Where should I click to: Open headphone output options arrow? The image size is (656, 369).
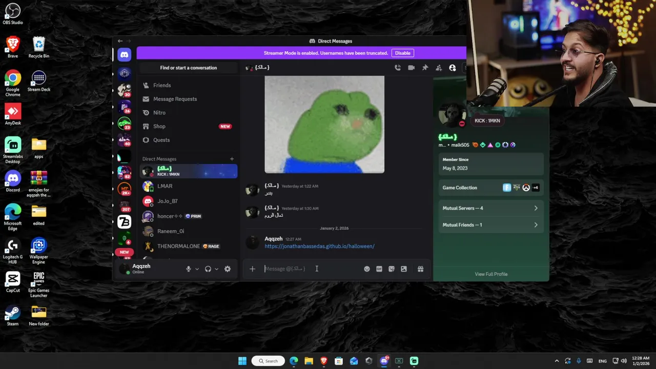click(x=216, y=269)
